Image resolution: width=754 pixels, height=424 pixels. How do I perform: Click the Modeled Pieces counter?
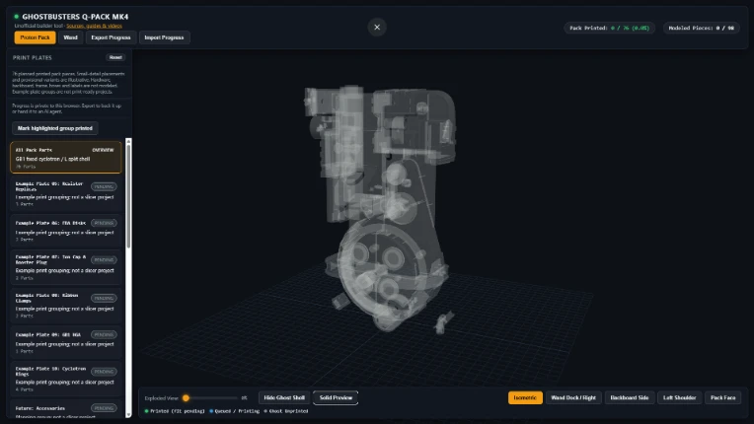[701, 28]
